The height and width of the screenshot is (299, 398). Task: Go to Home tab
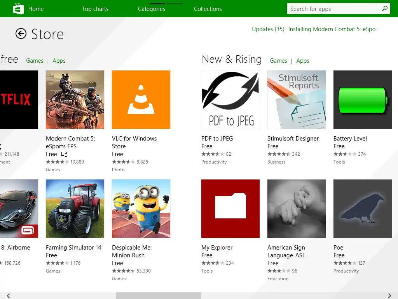pyautogui.click(x=36, y=9)
